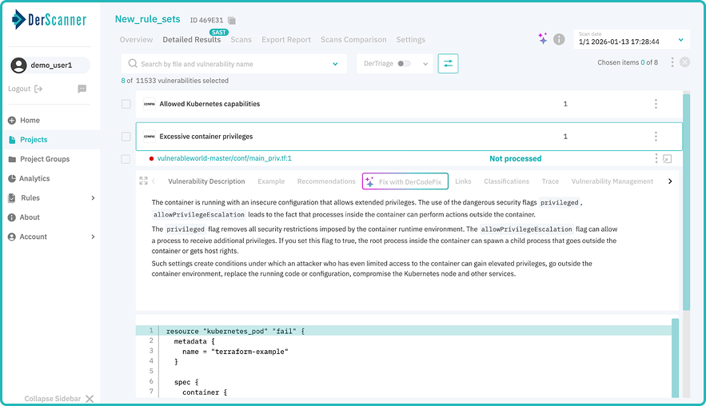The width and height of the screenshot is (706, 406).
Task: Open the Export Report tab
Action: coord(286,40)
